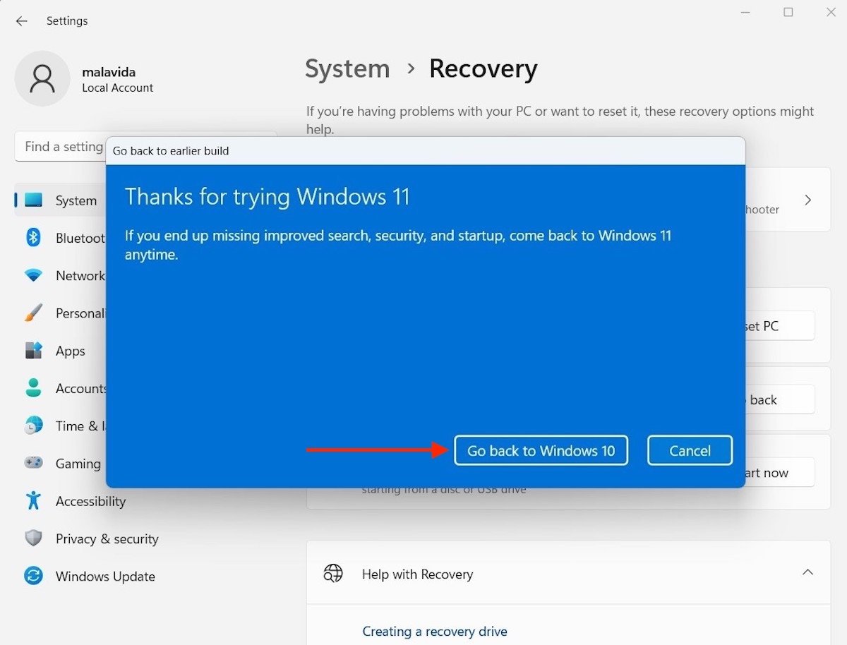The image size is (847, 645).
Task: Collapse the Help with Recovery section
Action: [x=807, y=572]
